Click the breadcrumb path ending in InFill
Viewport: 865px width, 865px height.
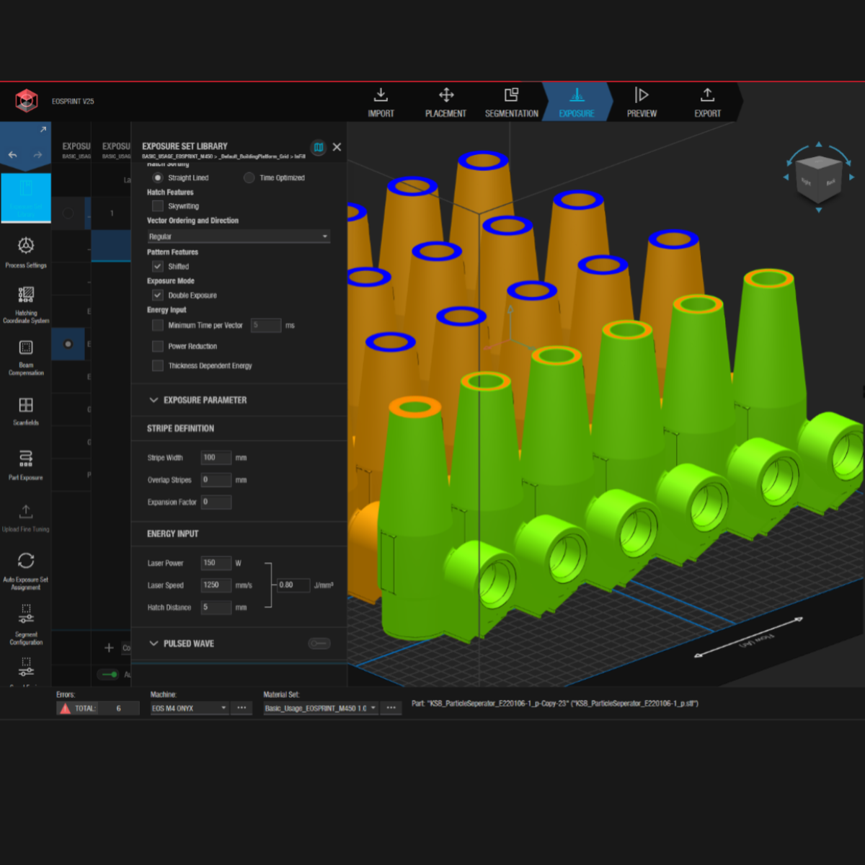pyautogui.click(x=223, y=156)
